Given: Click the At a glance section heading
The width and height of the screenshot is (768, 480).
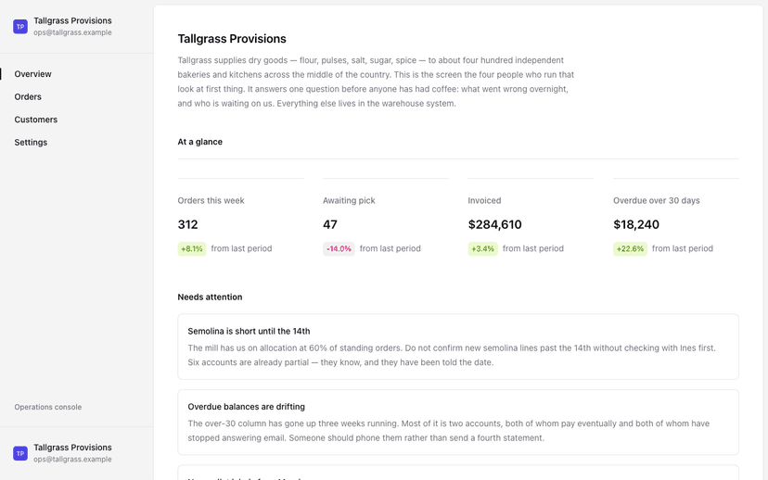Looking at the screenshot, I should pyautogui.click(x=199, y=142).
